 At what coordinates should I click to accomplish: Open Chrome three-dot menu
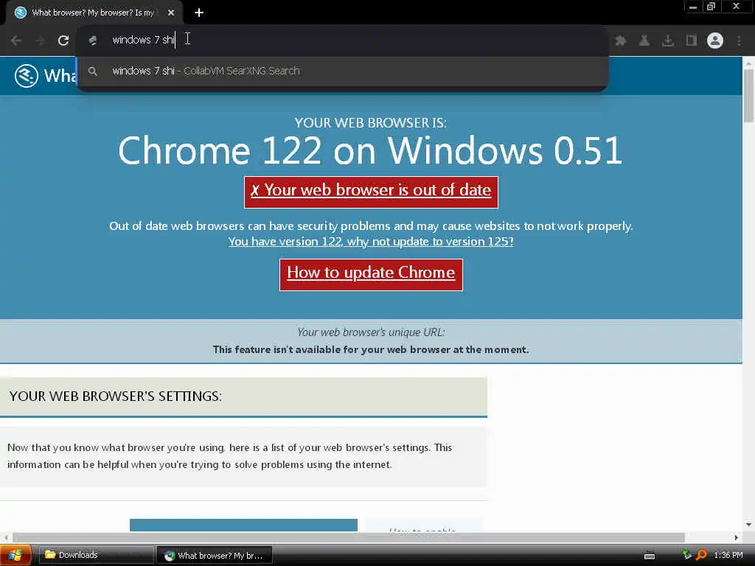tap(739, 41)
